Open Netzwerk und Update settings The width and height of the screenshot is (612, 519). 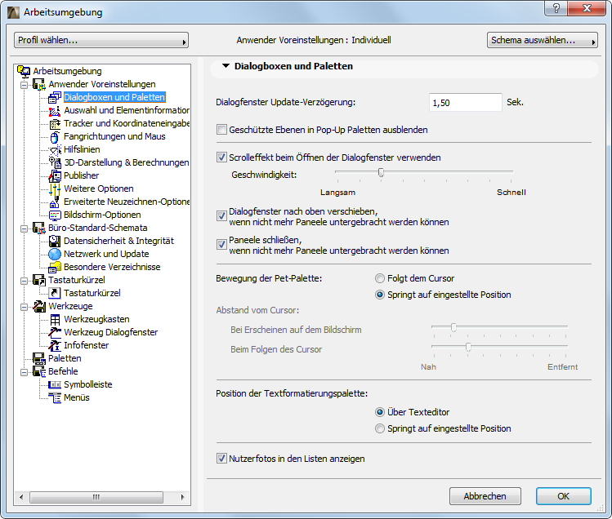[x=106, y=254]
